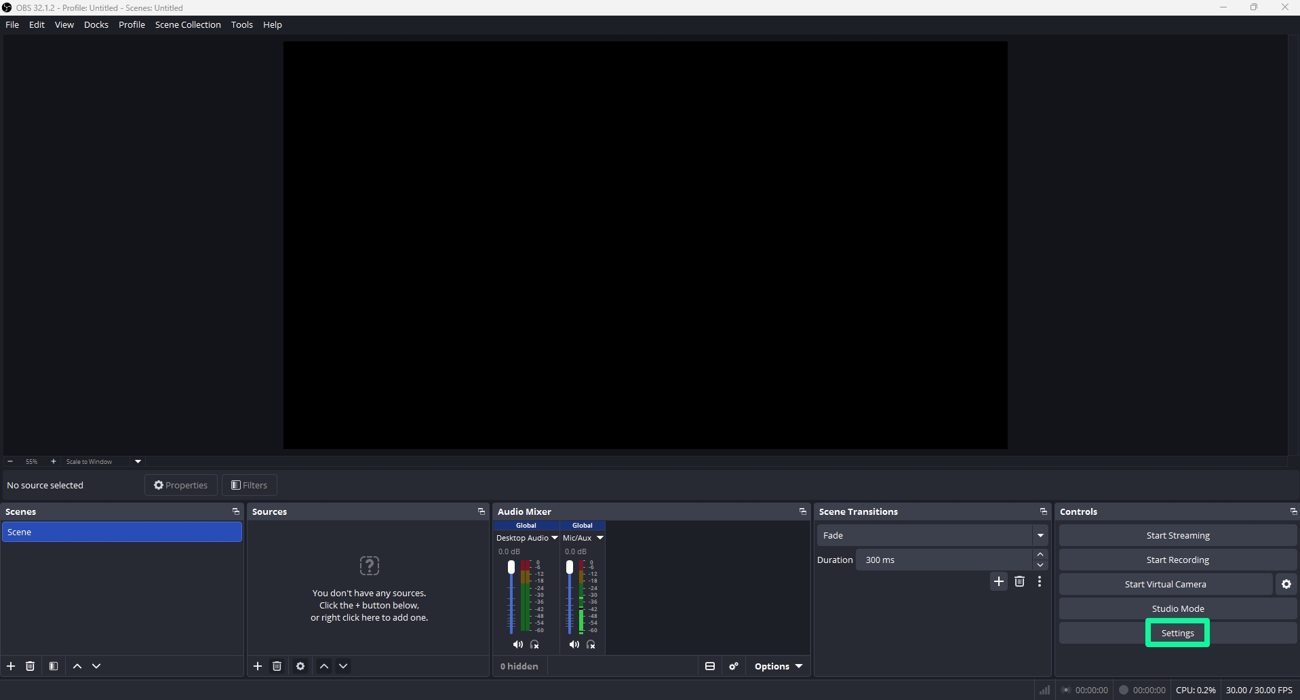Mute Mic/Aux speaker icon

tap(574, 644)
